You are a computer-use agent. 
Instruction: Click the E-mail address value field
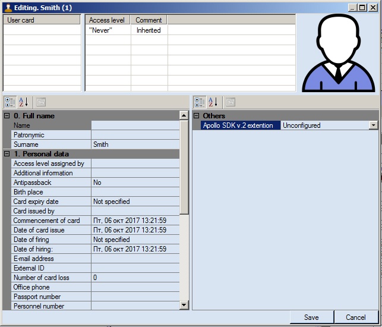point(135,259)
